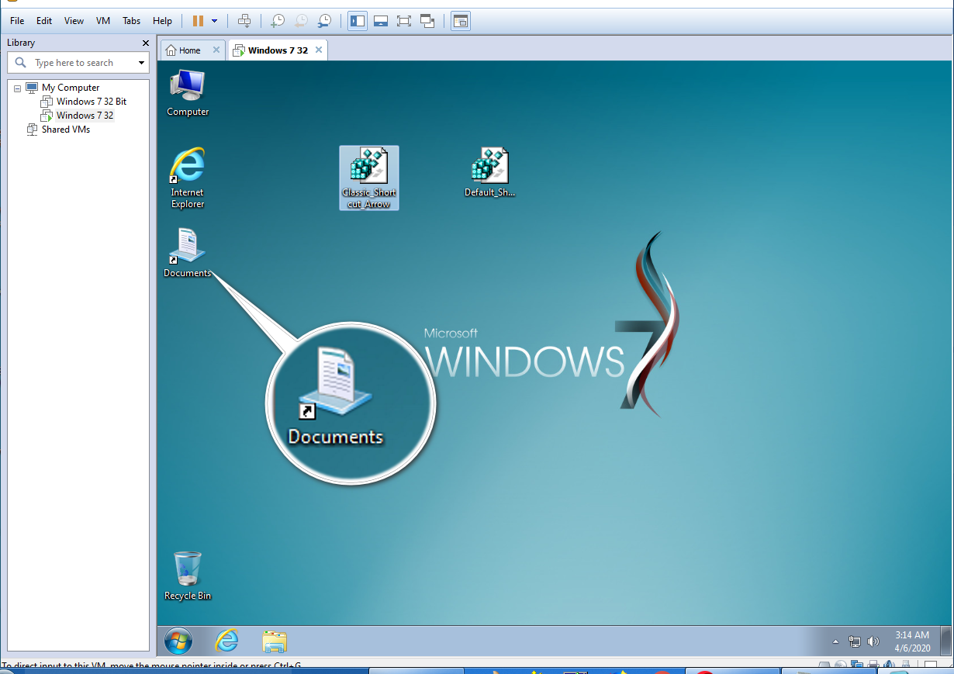Open Windows Explorer from the taskbar
The width and height of the screenshot is (954, 674).
click(274, 641)
